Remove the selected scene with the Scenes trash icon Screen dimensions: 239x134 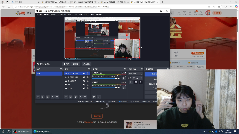pyautogui.click(x=42, y=97)
